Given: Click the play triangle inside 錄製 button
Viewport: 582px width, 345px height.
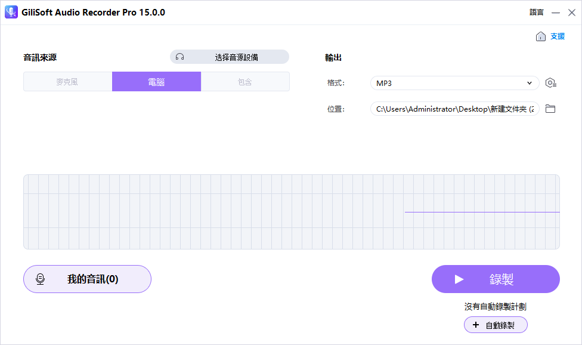Looking at the screenshot, I should [x=459, y=279].
